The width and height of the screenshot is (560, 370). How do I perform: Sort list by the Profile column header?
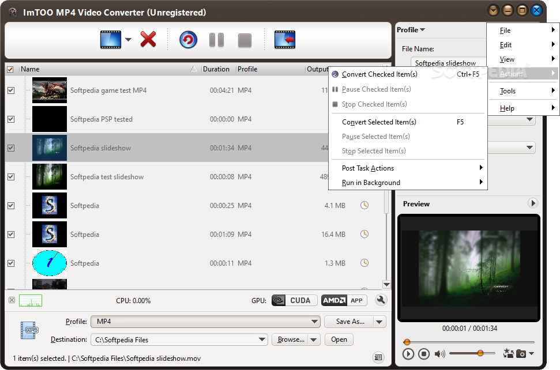click(x=270, y=69)
